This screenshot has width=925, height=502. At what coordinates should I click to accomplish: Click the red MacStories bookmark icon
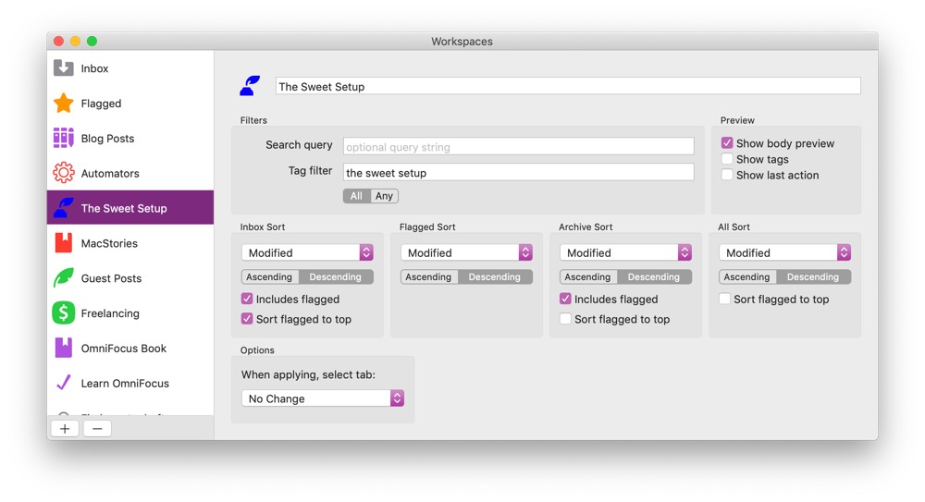[64, 242]
